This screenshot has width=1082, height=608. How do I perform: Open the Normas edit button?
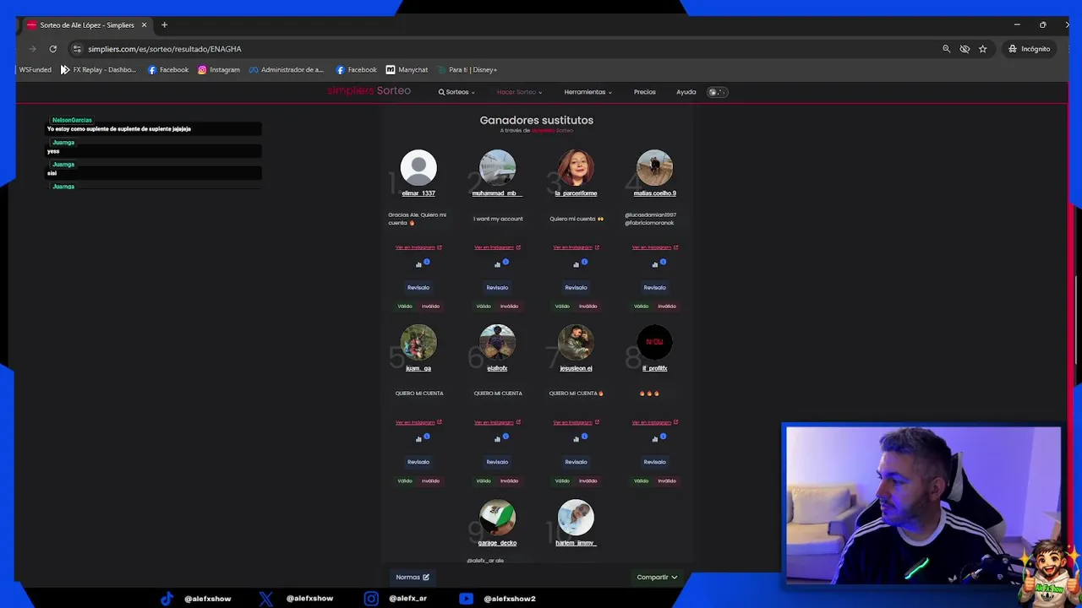pos(413,578)
